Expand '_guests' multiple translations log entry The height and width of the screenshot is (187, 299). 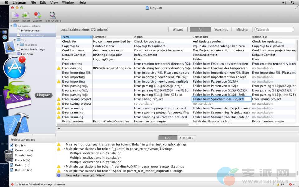(x=64, y=149)
